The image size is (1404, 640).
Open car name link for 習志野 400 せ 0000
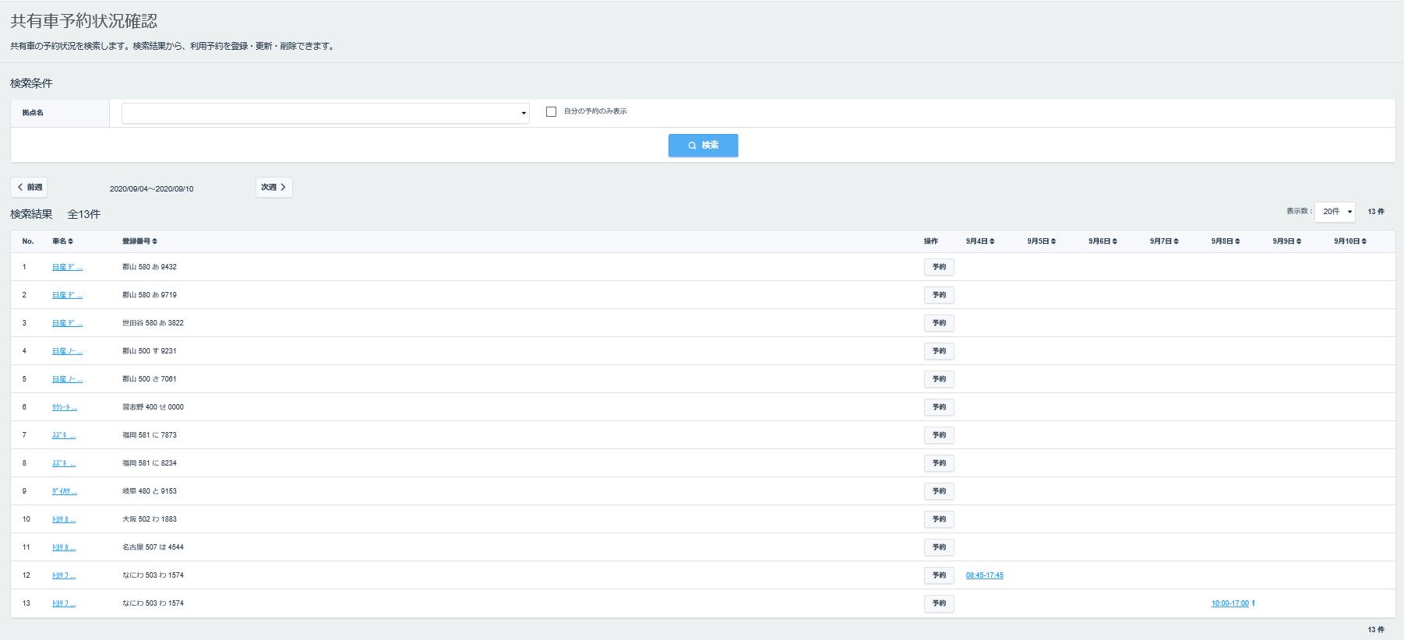point(65,407)
